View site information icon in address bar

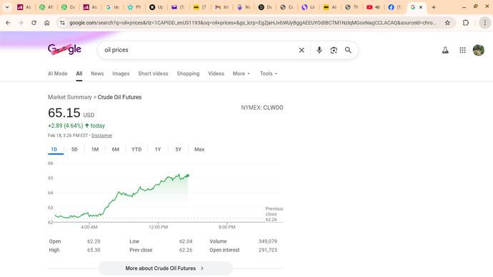click(x=63, y=23)
